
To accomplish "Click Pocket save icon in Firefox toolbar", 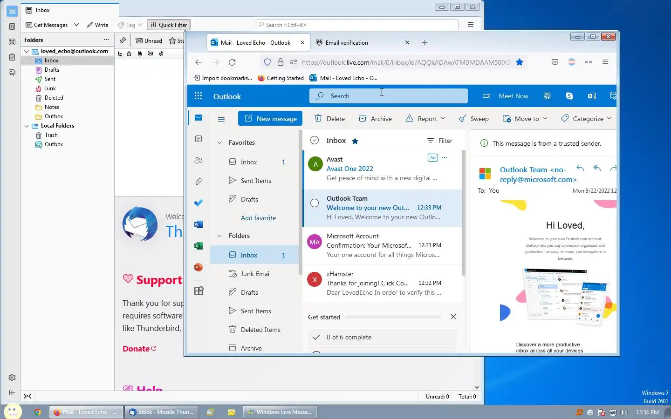I will (x=555, y=62).
